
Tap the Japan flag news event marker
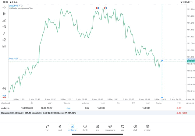(97, 8)
